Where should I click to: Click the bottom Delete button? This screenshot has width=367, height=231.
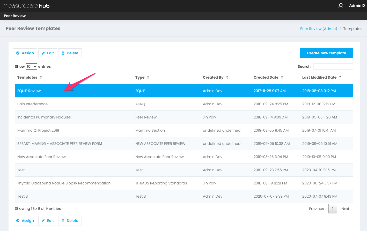[x=70, y=221]
